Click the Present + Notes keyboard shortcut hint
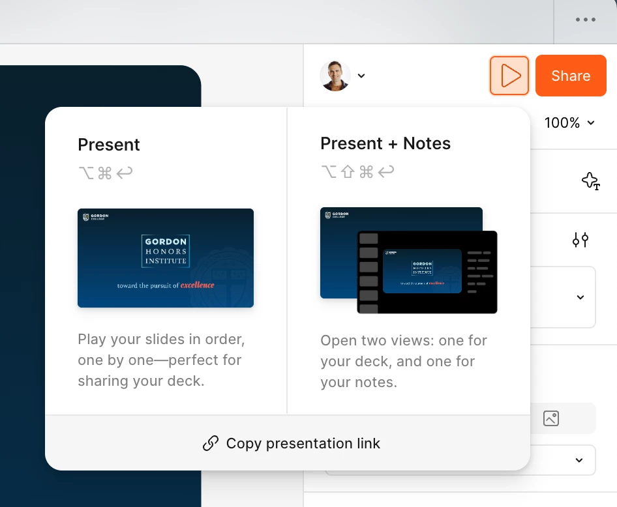This screenshot has height=507, width=617. (x=357, y=171)
